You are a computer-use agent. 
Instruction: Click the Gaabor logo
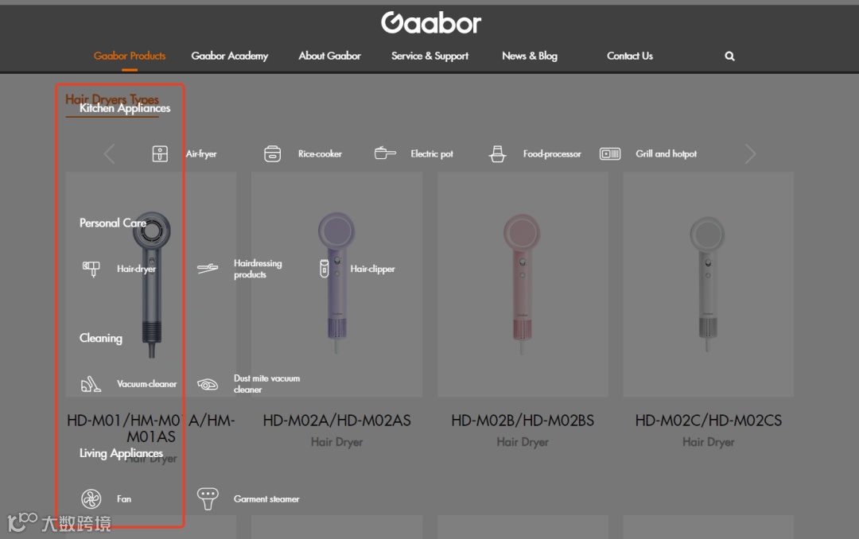click(431, 22)
